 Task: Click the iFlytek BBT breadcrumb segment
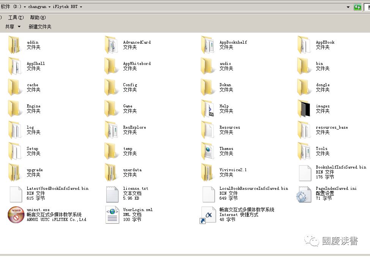pos(65,6)
